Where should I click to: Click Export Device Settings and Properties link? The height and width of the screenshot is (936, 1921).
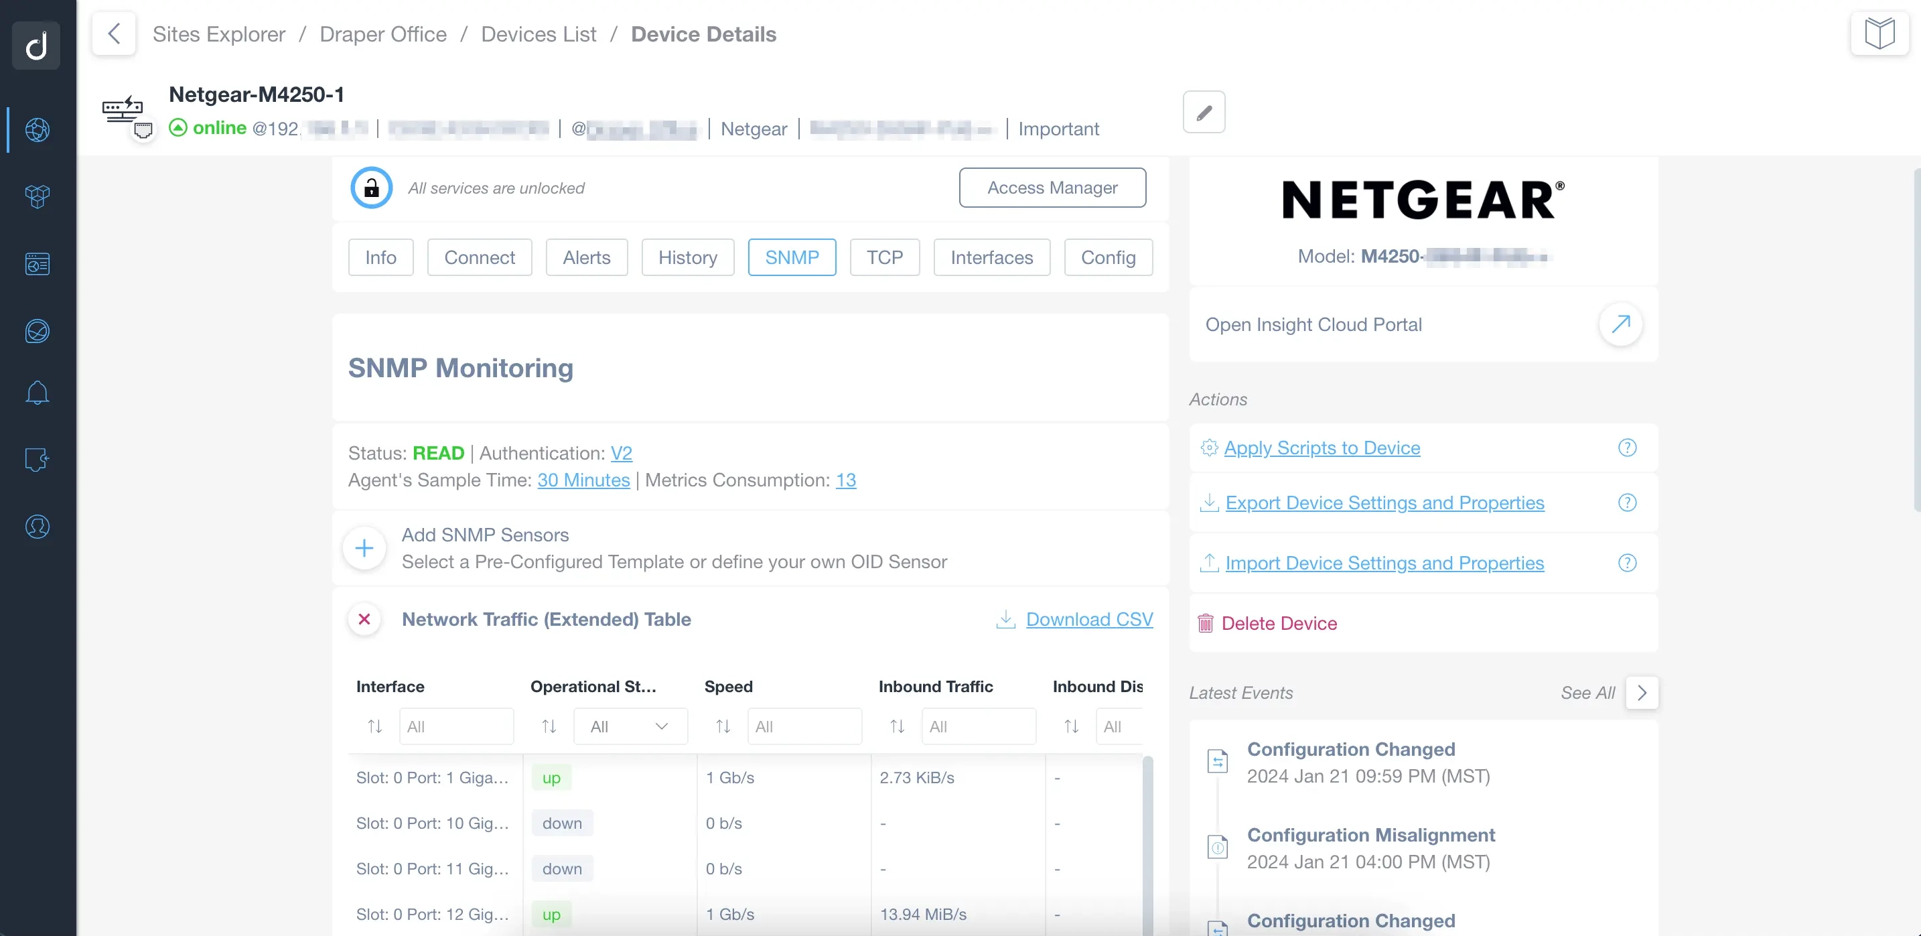(1384, 503)
